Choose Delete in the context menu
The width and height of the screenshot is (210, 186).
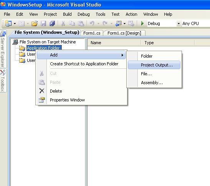pyautogui.click(x=81, y=91)
